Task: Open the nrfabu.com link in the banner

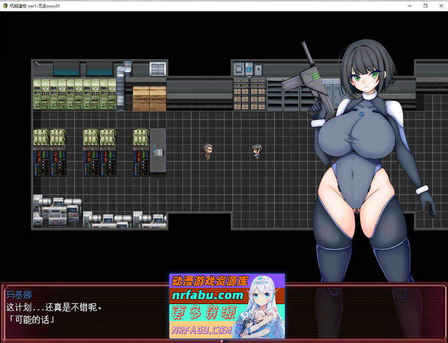Action: click(208, 295)
